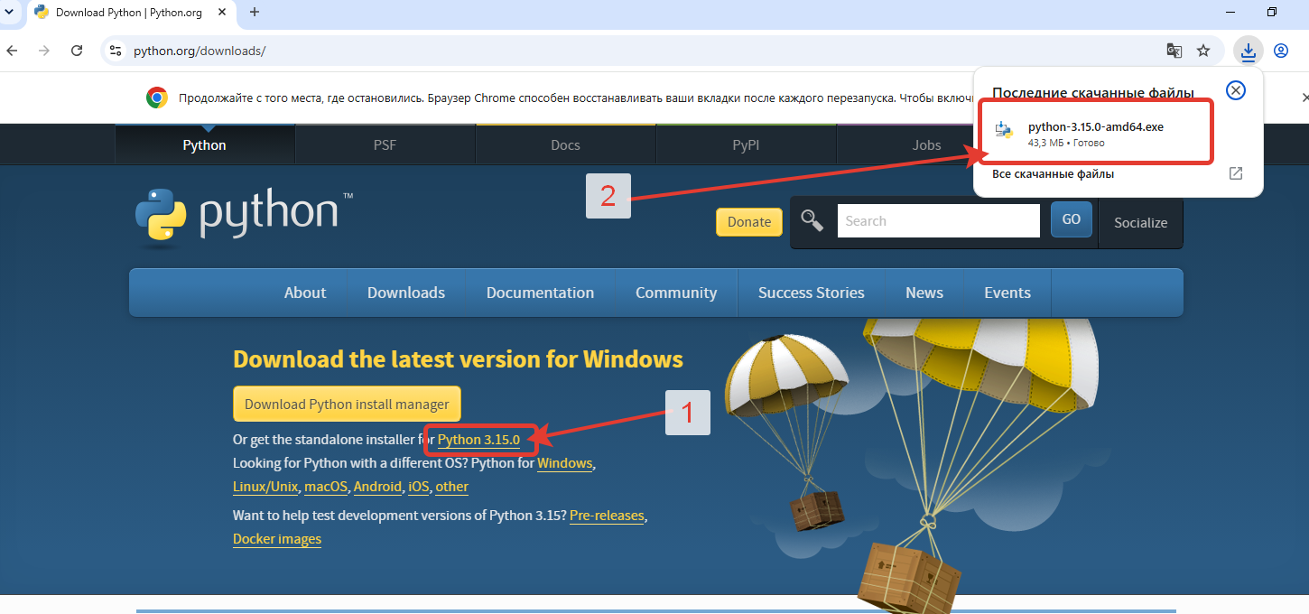This screenshot has height=614, width=1309.
Task: Follow the Python 3.15.0 installer link
Action: click(479, 440)
